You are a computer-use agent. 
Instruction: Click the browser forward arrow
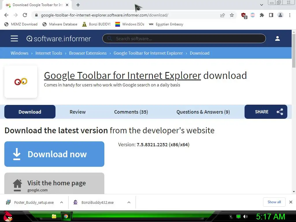16,15
